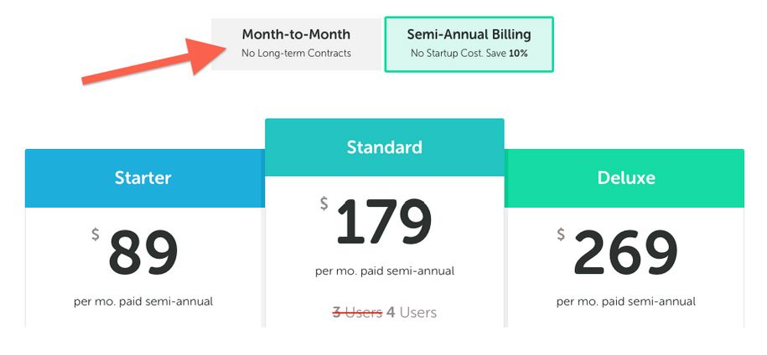Click the dollar sign beside the 269 price
The image size is (767, 355).
coord(561,235)
